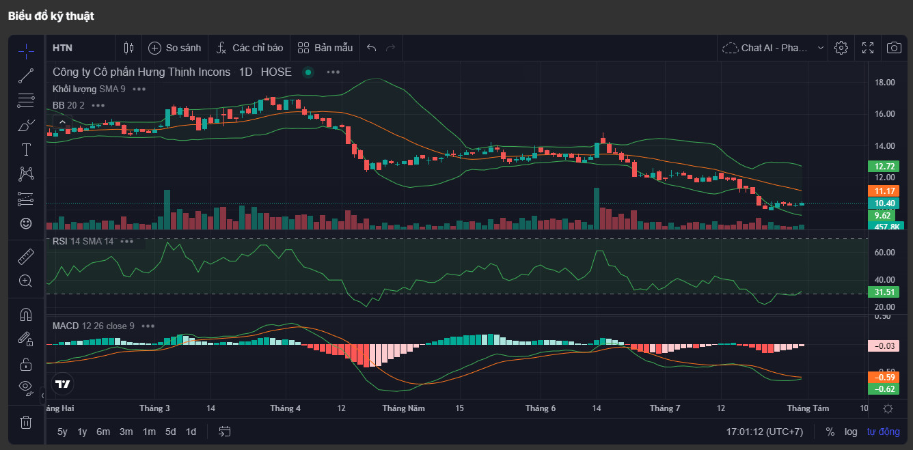
Task: Toggle tự động auto scale
Action: (884, 432)
